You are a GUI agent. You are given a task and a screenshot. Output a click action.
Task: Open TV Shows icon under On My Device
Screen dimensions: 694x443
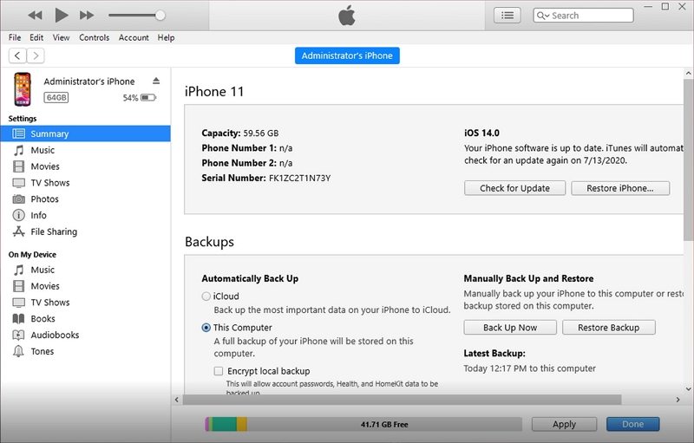coord(18,303)
